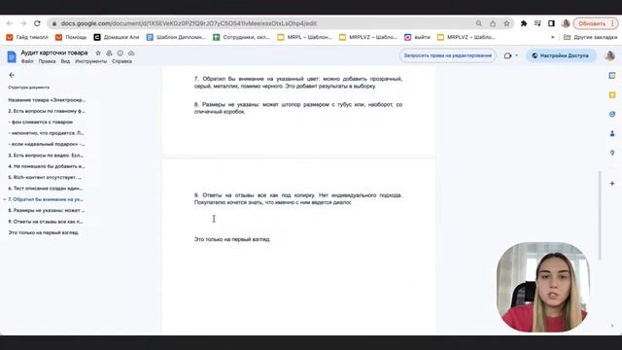This screenshot has width=622, height=350.
Task: Open the Google account avatar
Action: [610, 55]
